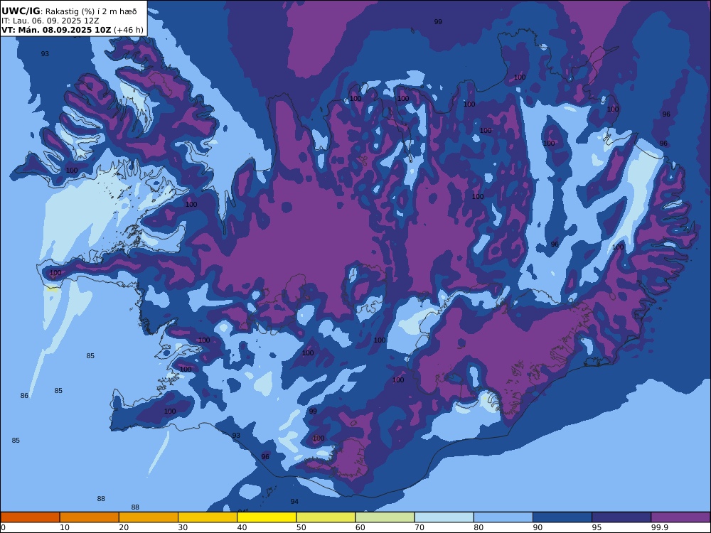Click the '99.9' legend tick label

click(659, 527)
